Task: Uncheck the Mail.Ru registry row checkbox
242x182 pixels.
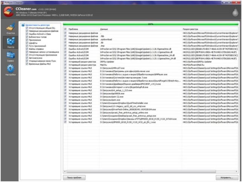Action: tap(65, 65)
